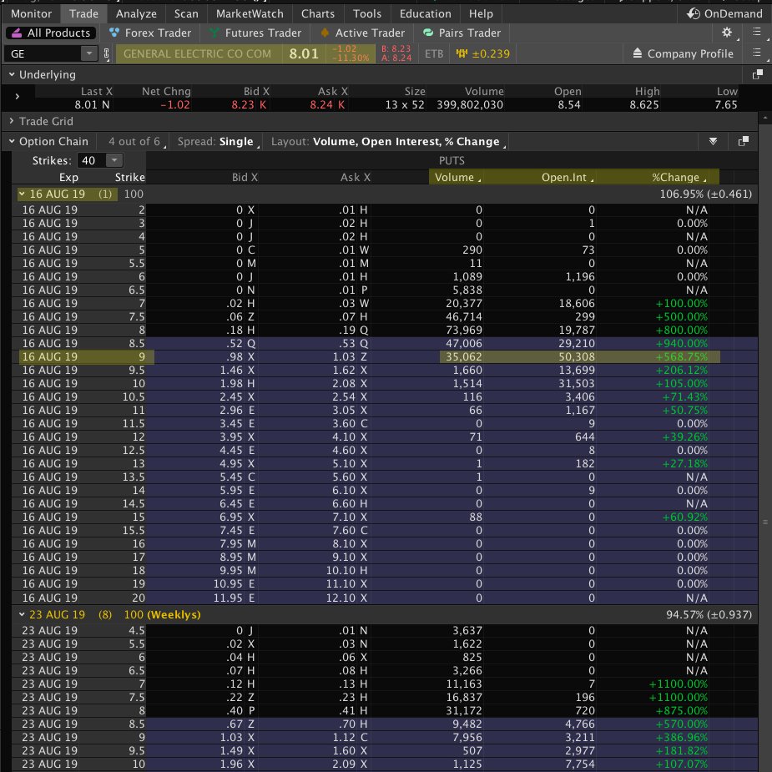Click the Strike column header
This screenshot has width=772, height=772.
pos(130,177)
